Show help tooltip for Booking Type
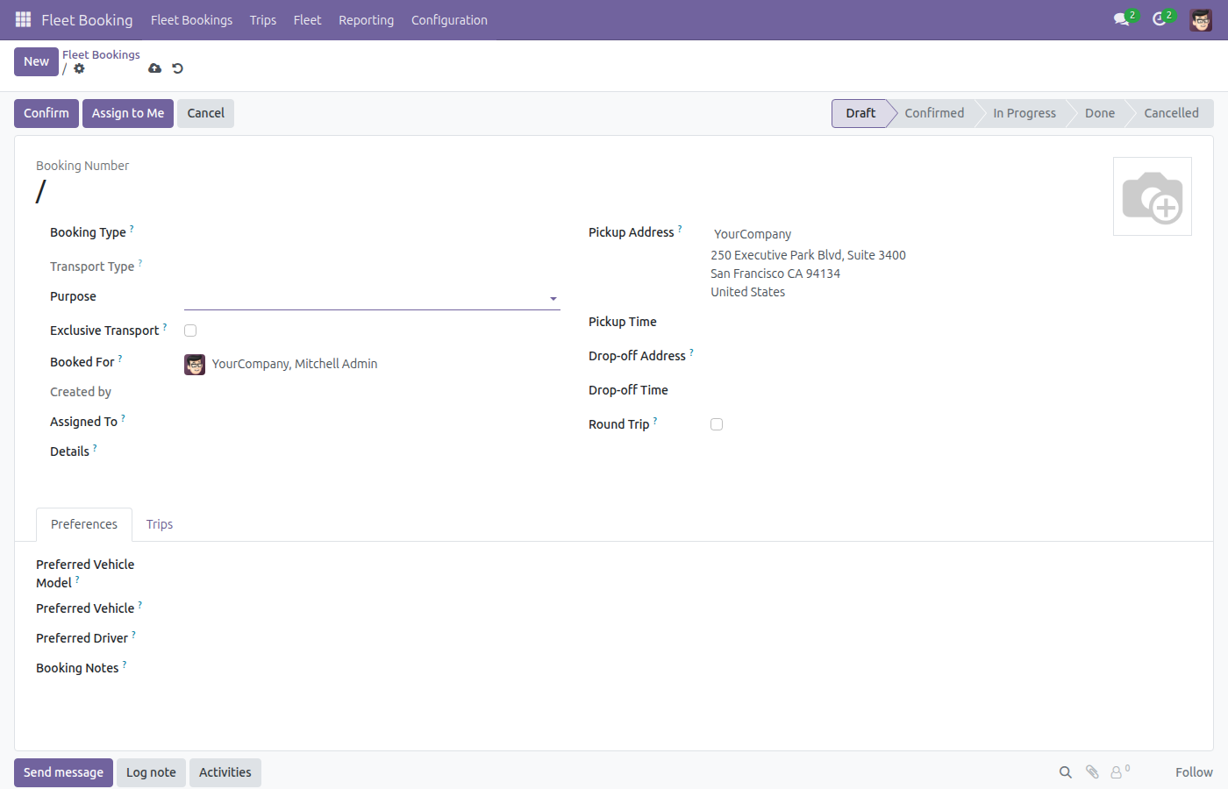The height and width of the screenshot is (789, 1228). [132, 229]
